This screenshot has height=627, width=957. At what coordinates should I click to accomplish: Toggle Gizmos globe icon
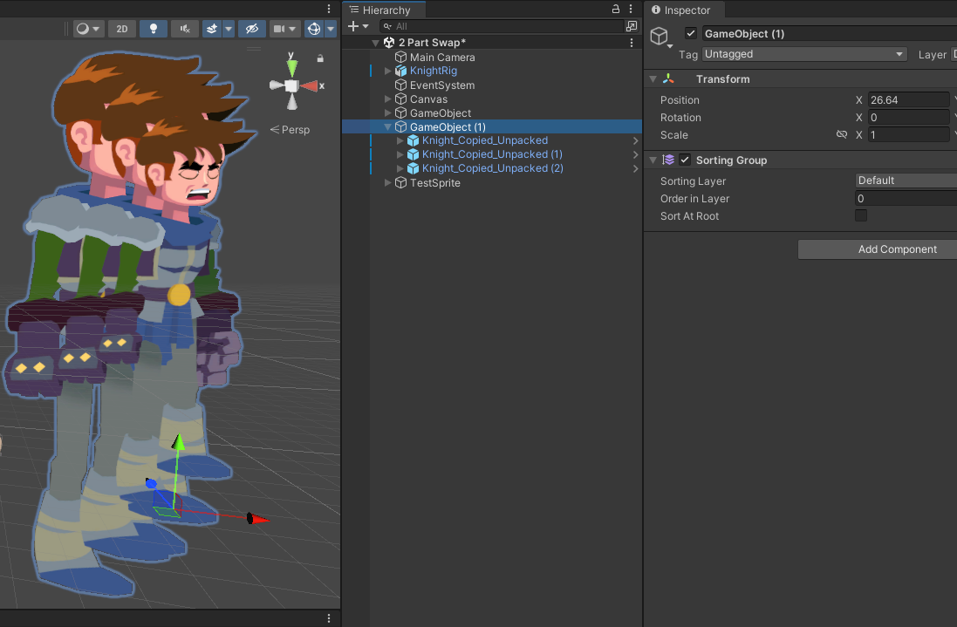tap(314, 29)
